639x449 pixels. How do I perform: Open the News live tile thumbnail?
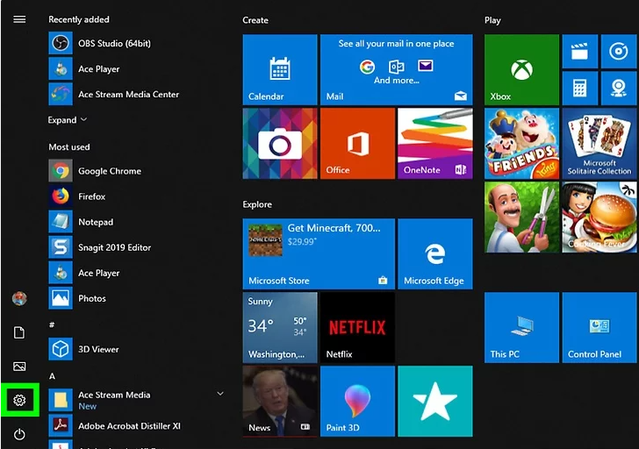279,401
